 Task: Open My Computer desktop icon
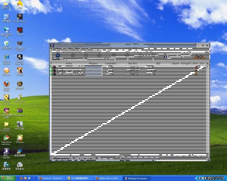pos(6,18)
